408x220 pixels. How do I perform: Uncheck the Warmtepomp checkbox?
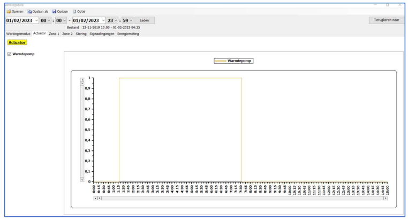[9, 54]
